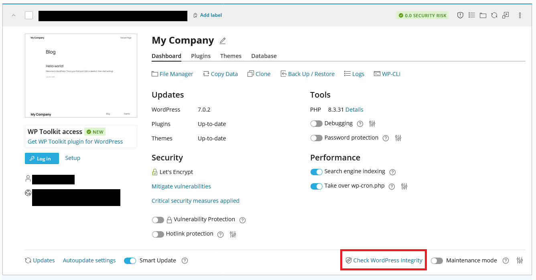
Task: Open File Manager
Action: point(173,74)
